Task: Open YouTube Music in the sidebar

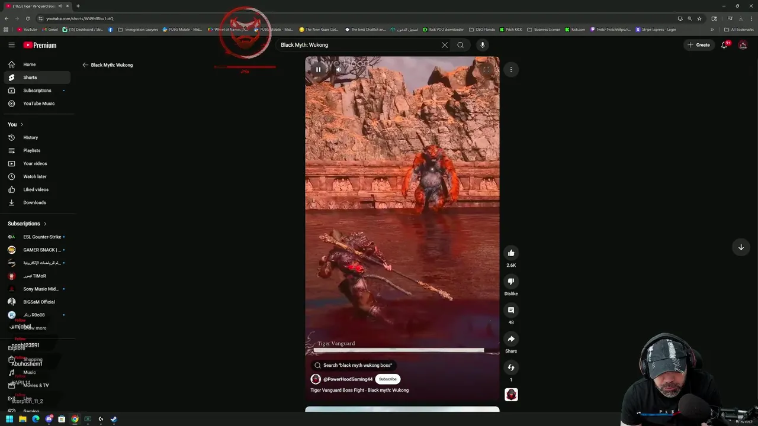Action: tap(37, 104)
